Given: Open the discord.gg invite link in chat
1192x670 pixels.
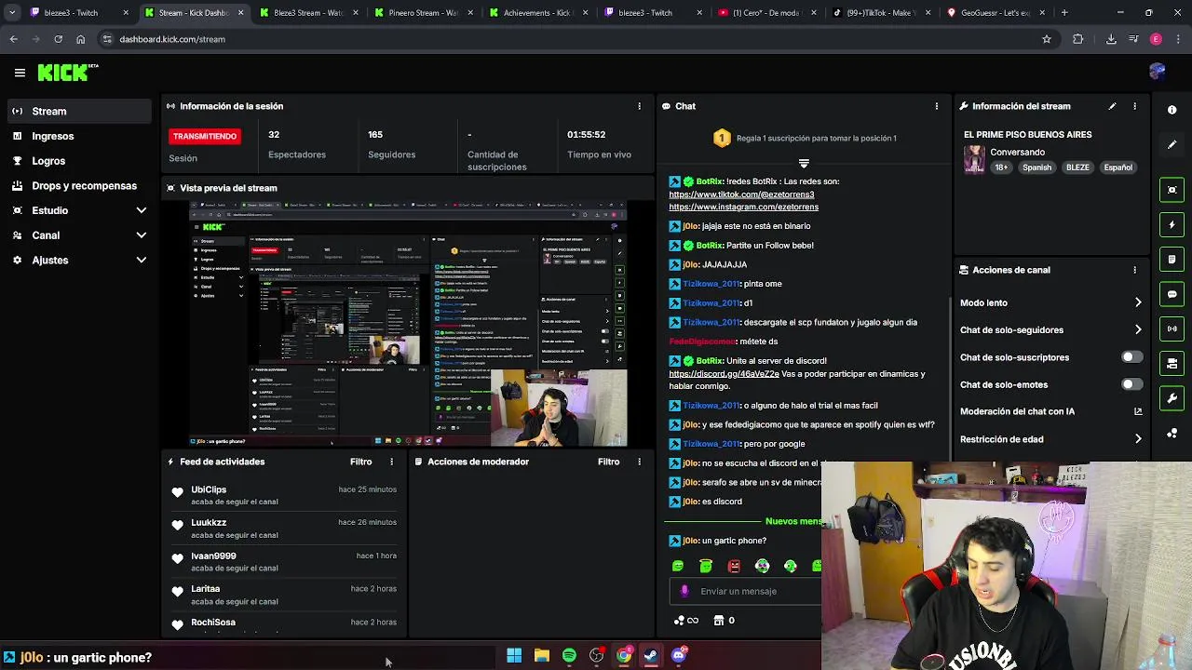Looking at the screenshot, I should 724,374.
